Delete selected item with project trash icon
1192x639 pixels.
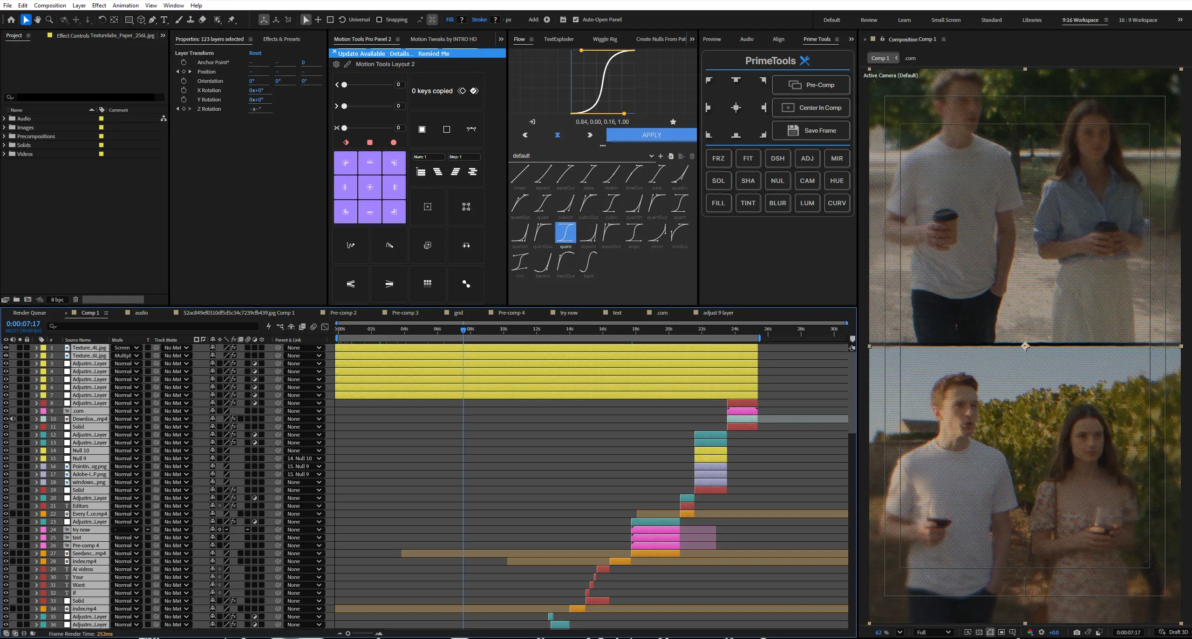[x=76, y=300]
